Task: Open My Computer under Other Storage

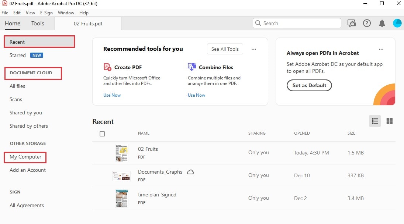Action: pos(25,157)
